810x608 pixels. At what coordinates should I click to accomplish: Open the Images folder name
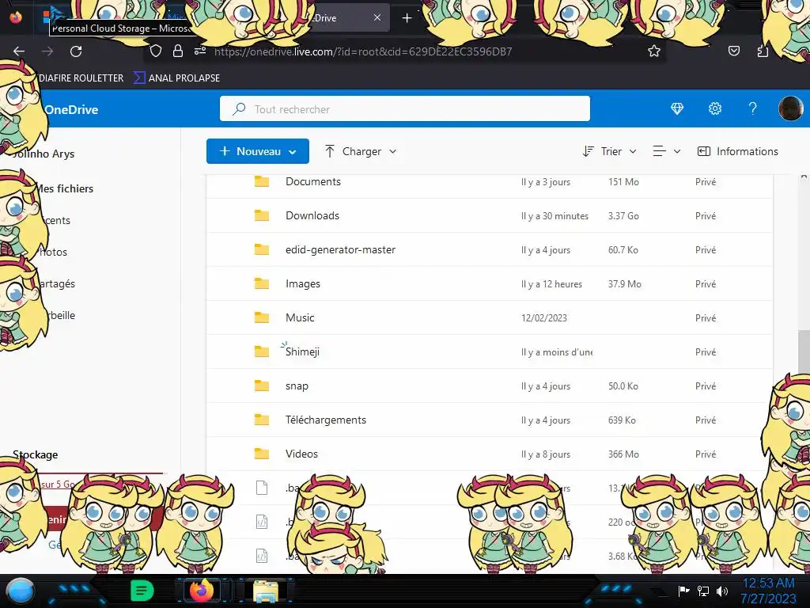pyautogui.click(x=303, y=284)
